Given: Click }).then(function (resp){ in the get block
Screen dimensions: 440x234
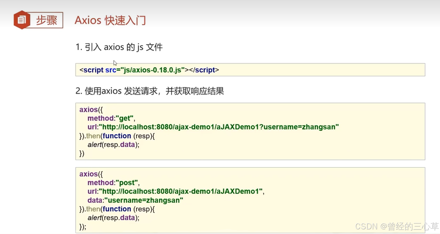Looking at the screenshot, I should pyautogui.click(x=117, y=136).
